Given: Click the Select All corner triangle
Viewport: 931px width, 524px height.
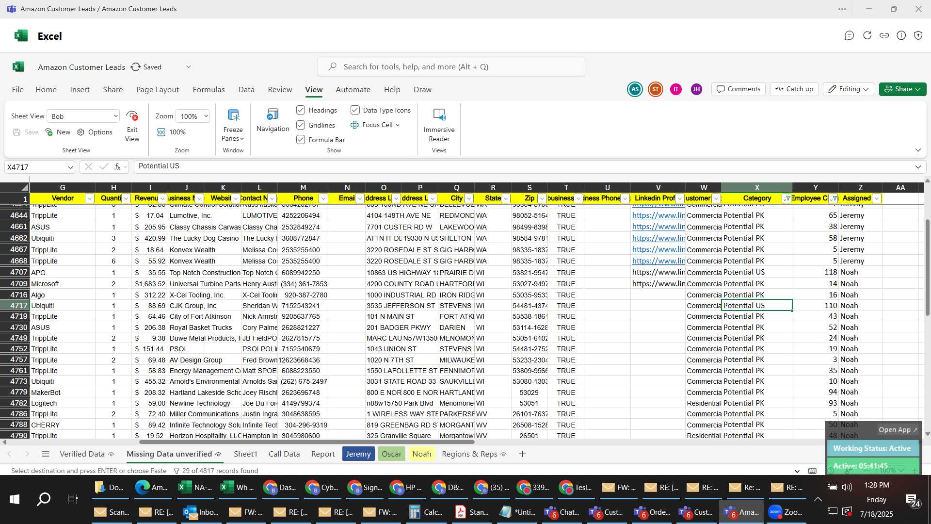Looking at the screenshot, I should pos(24,188).
